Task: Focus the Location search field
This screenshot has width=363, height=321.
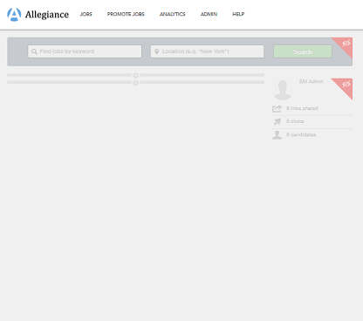Action: [207, 51]
